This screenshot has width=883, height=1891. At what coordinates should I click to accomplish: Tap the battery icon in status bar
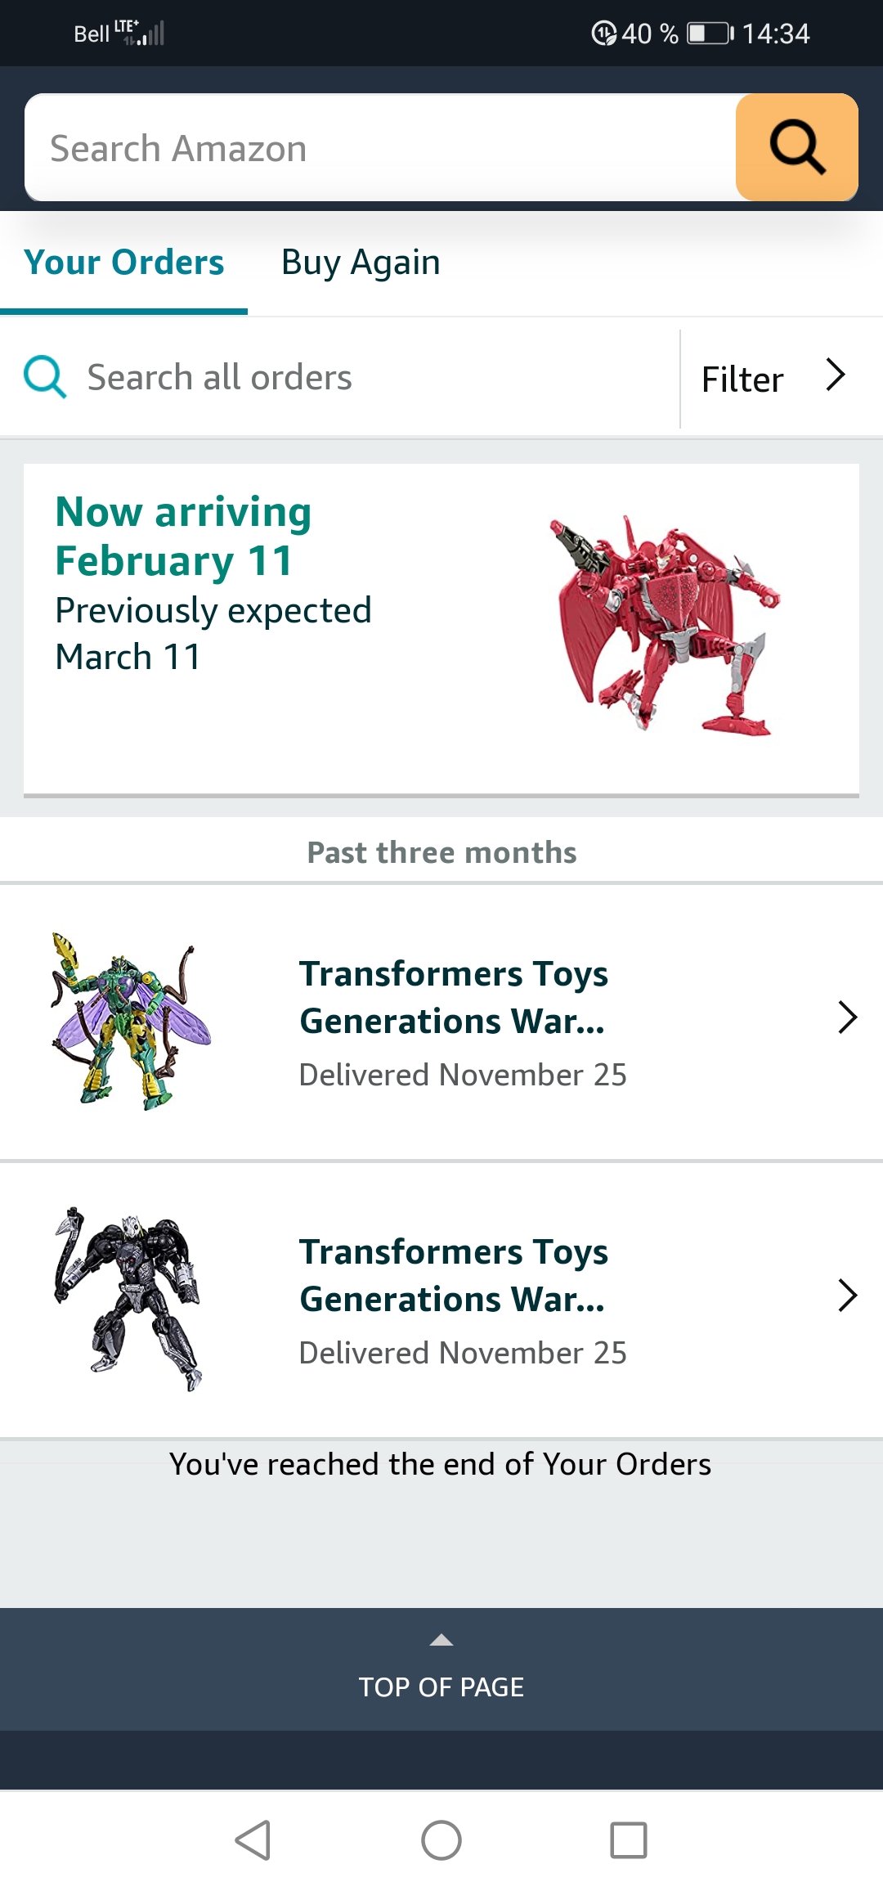tap(710, 34)
